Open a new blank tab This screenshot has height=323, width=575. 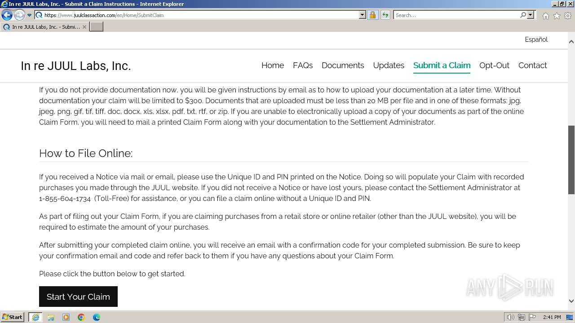(97, 27)
